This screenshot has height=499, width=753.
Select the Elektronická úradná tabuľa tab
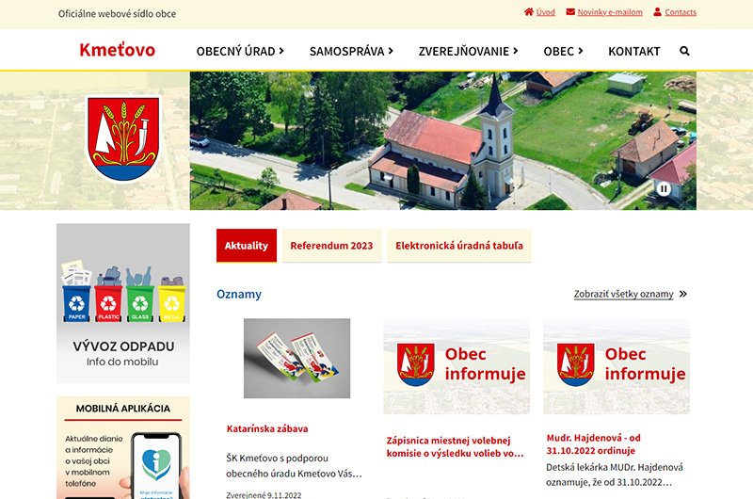(x=458, y=246)
